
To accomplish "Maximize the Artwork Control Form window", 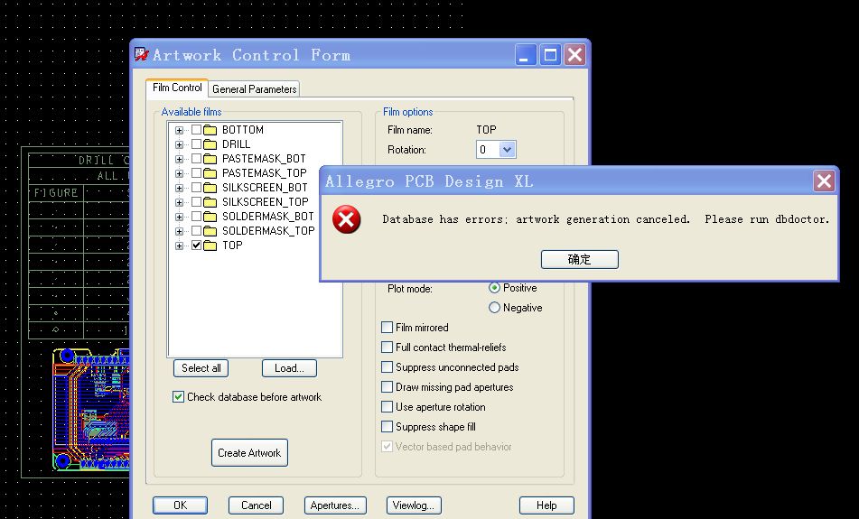I will pos(550,55).
